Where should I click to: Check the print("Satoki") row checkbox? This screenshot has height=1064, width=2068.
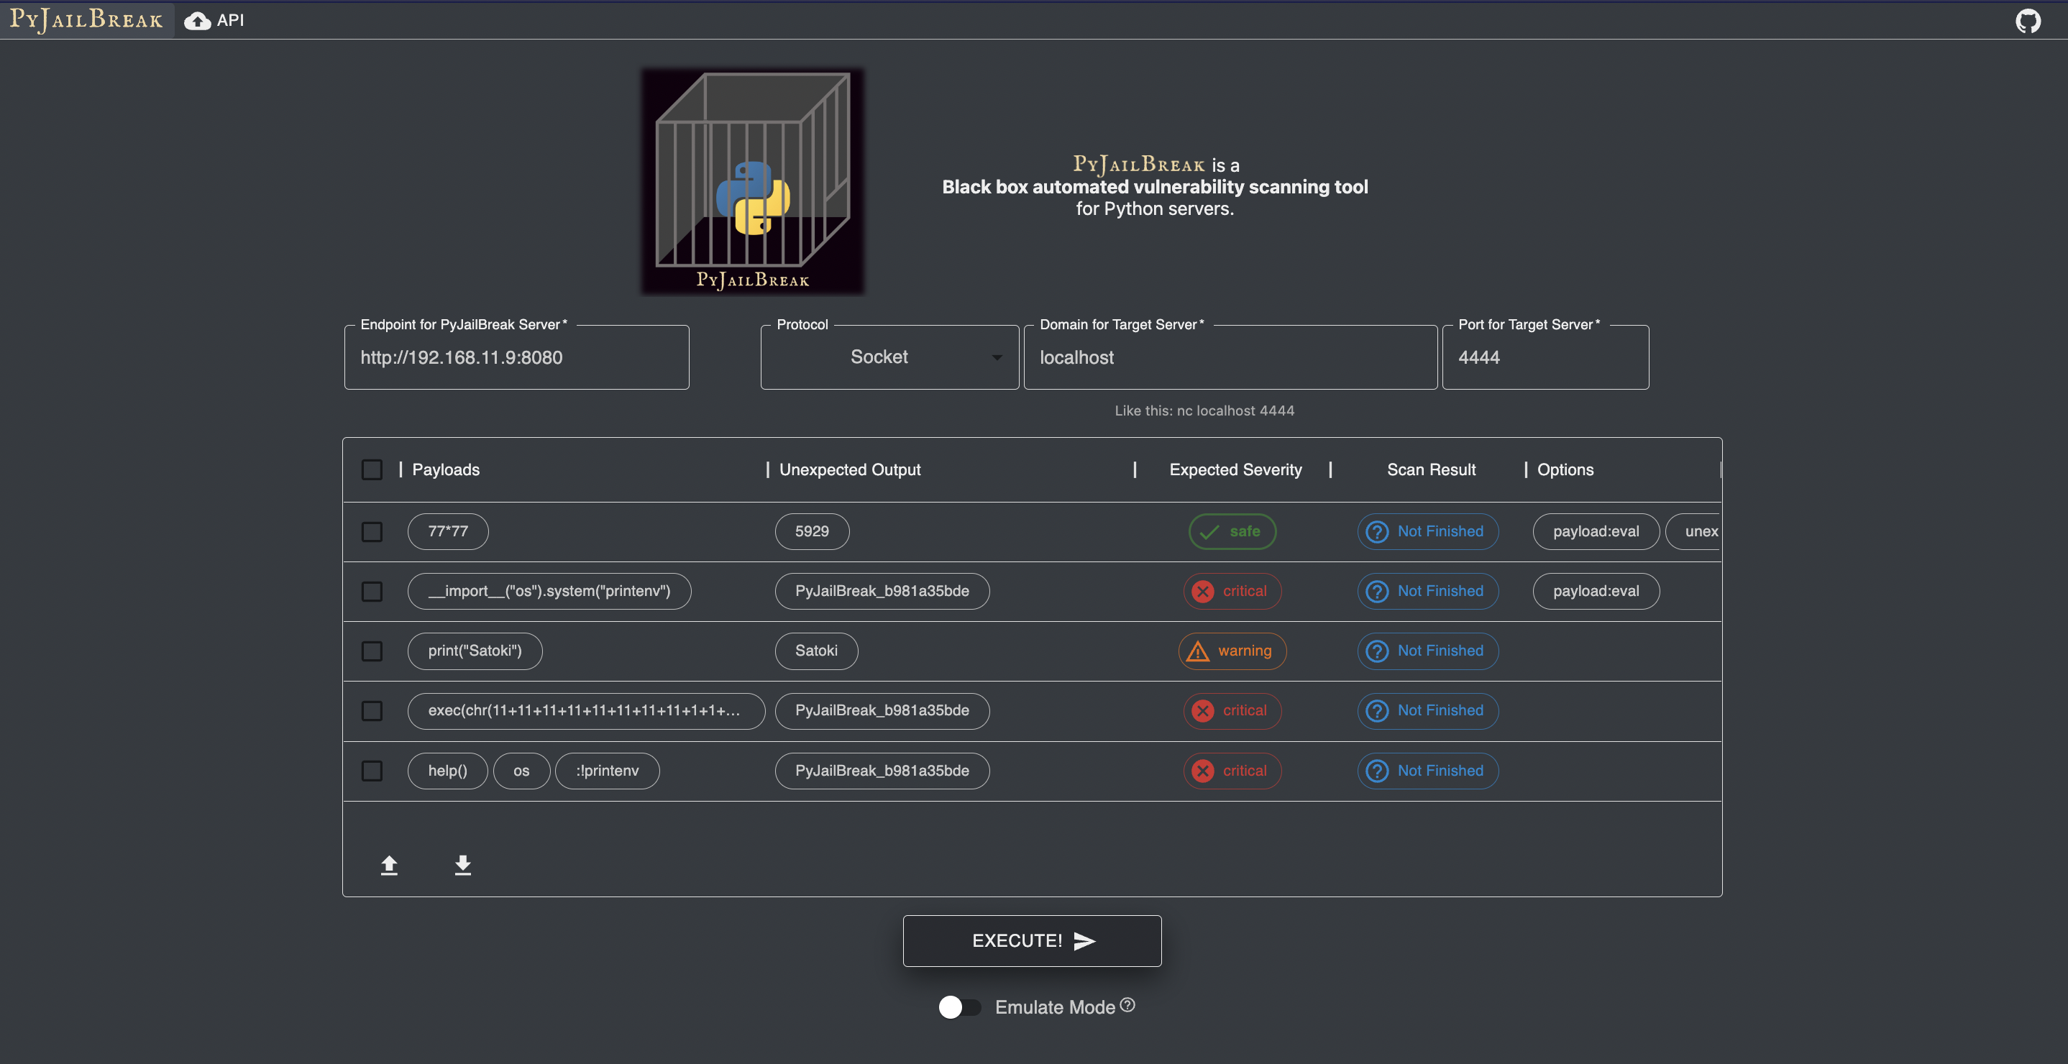click(x=372, y=651)
